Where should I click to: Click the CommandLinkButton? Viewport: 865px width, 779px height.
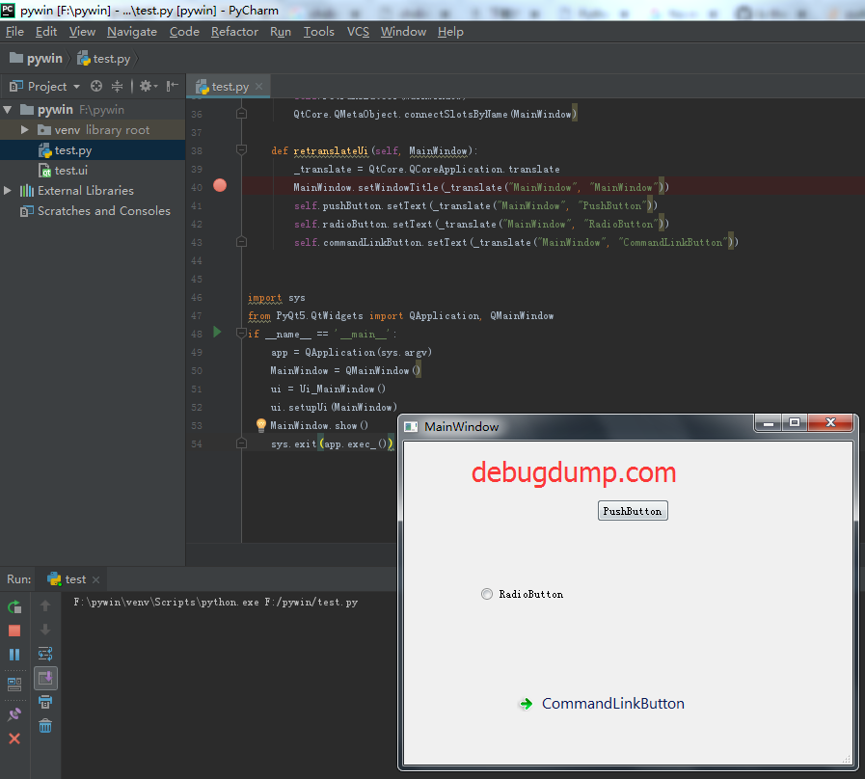(603, 704)
